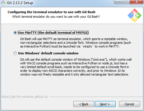Click the red diamond of the Git logo
Screen dimensions: 144x111
point(135,11)
